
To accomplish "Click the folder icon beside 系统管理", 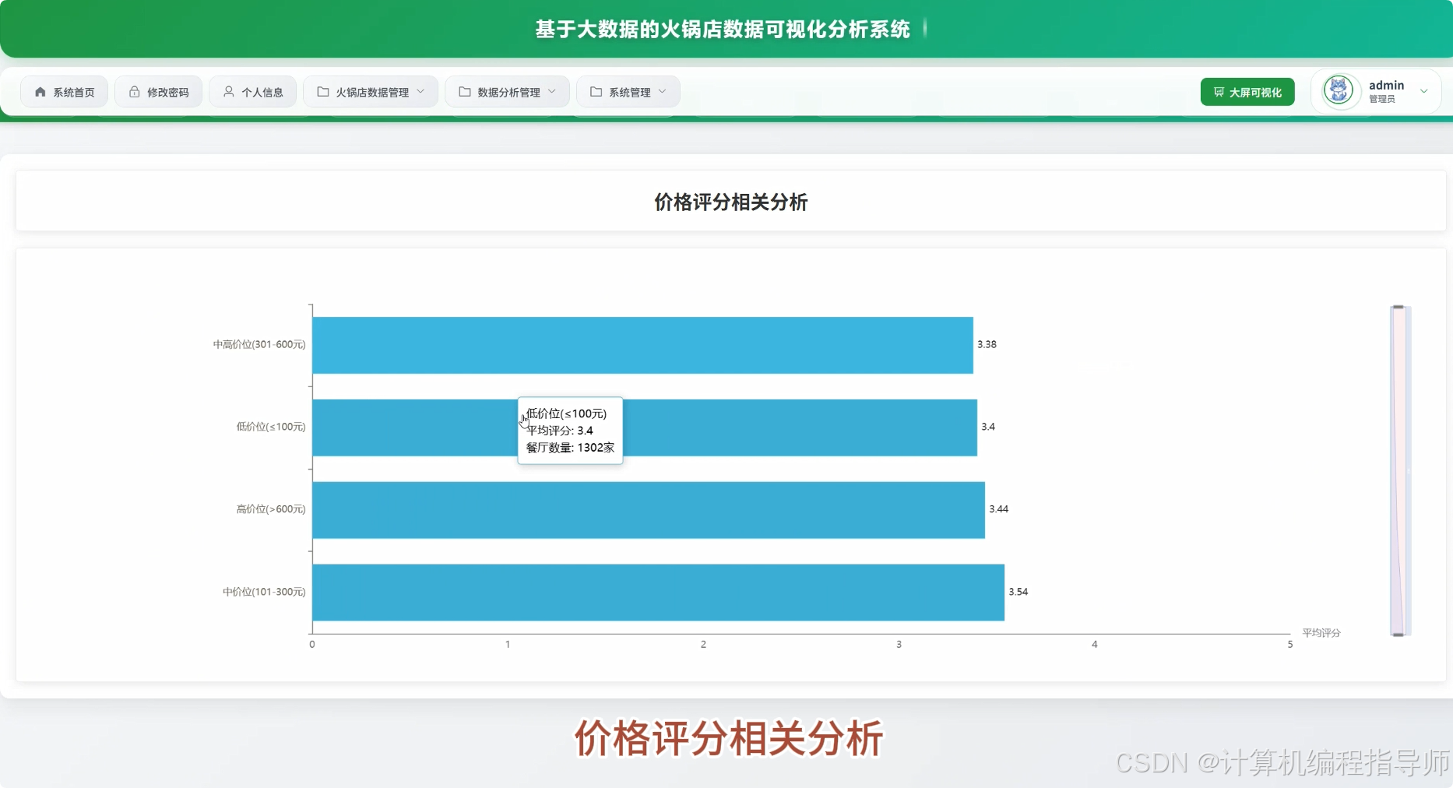I will tap(596, 92).
